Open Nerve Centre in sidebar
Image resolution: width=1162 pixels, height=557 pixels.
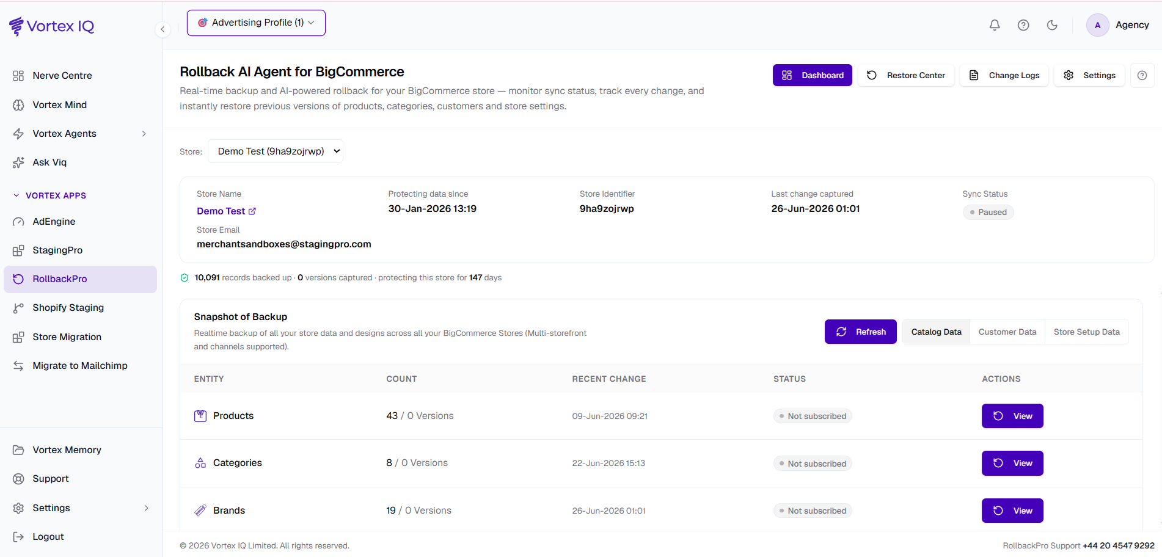[81, 76]
